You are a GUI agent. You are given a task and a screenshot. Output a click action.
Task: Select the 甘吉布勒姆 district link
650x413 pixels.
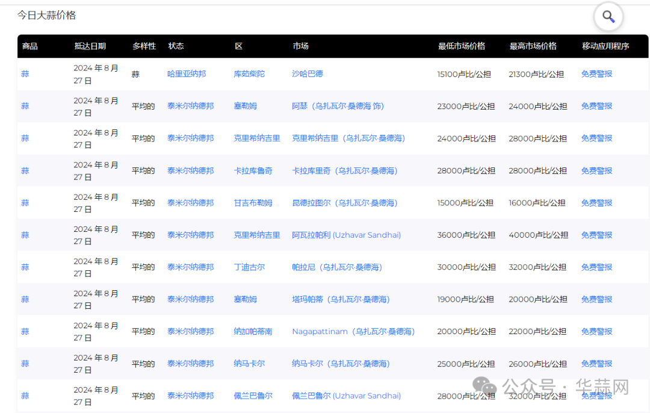(253, 203)
